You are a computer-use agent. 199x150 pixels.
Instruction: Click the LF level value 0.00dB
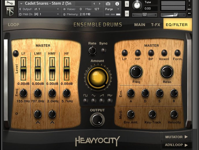23,84
